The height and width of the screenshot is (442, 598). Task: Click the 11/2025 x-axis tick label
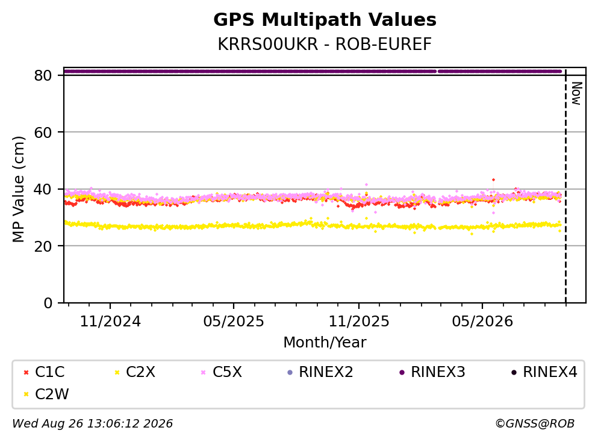point(359,322)
